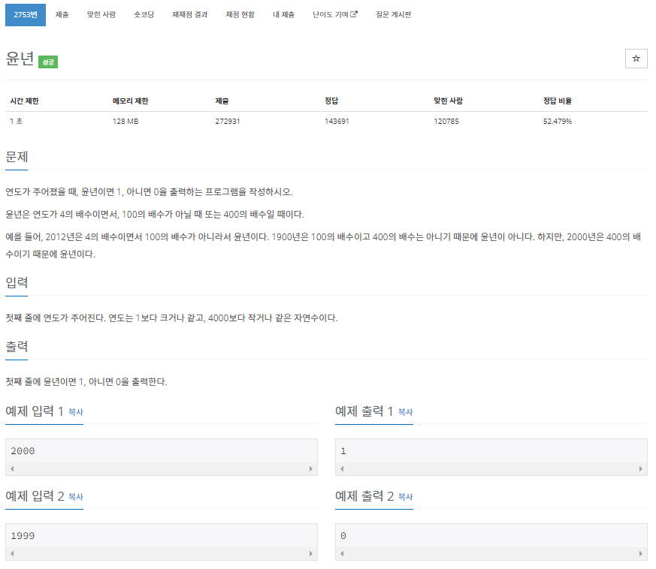Screen dimensions: 656x569
Task: Click the 메모리 제한 column header
Action: [x=131, y=101]
